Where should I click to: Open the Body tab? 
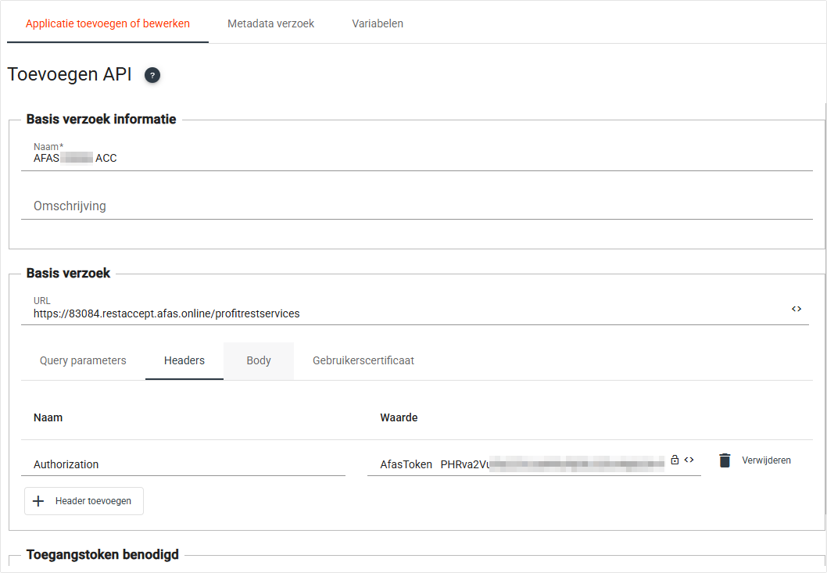point(259,360)
